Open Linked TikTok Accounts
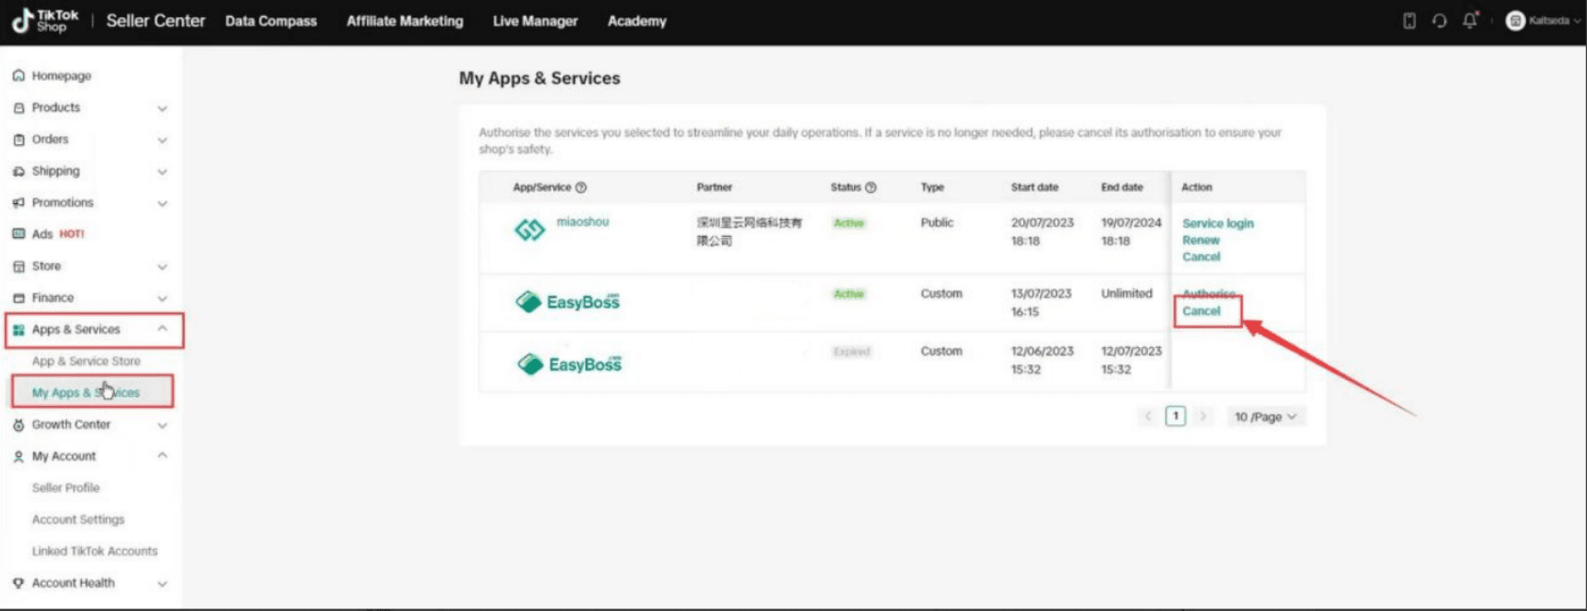Screen dimensions: 1587x611 95,551
